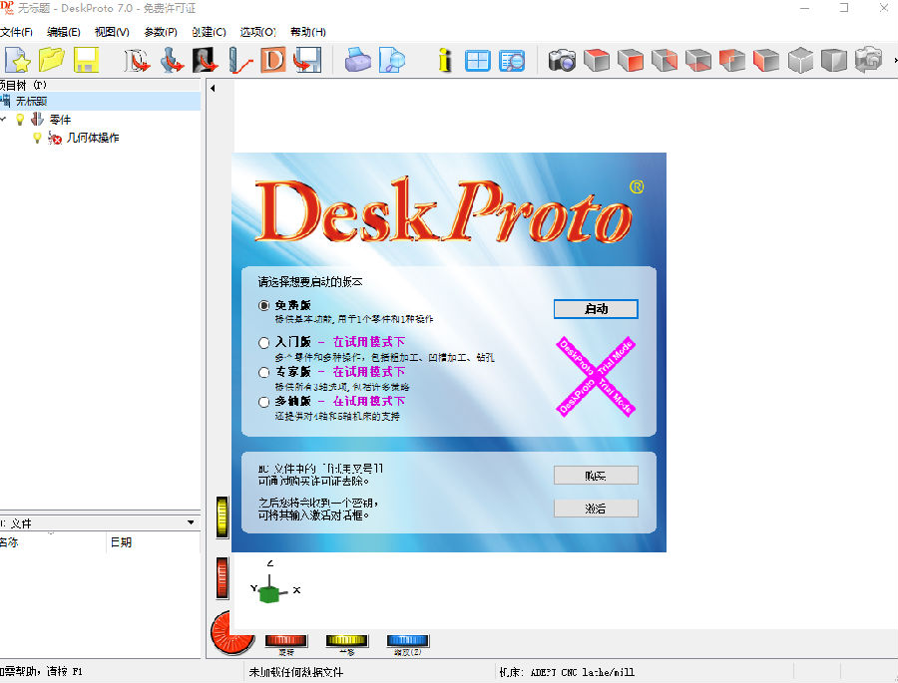Select the 几何体操作 tree item
This screenshot has height=683, width=898.
(93, 138)
